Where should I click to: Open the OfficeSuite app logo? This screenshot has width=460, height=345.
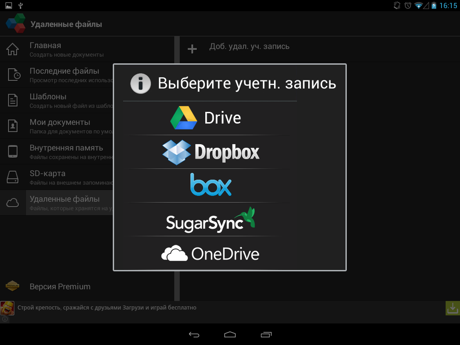pyautogui.click(x=16, y=23)
